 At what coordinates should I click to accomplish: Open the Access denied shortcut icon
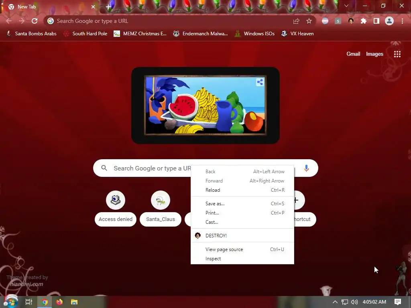[116, 200]
